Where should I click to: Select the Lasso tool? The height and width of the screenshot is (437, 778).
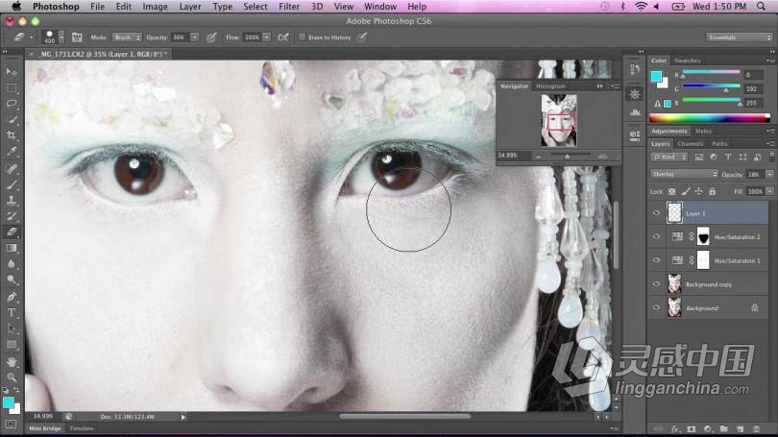click(12, 104)
